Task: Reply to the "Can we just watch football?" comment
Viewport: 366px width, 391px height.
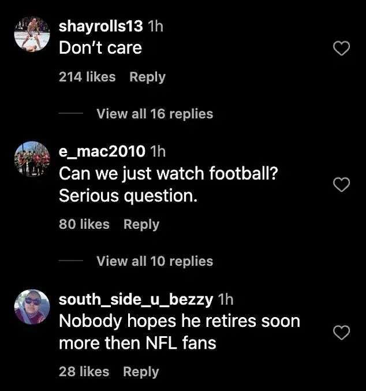Action: 141,224
